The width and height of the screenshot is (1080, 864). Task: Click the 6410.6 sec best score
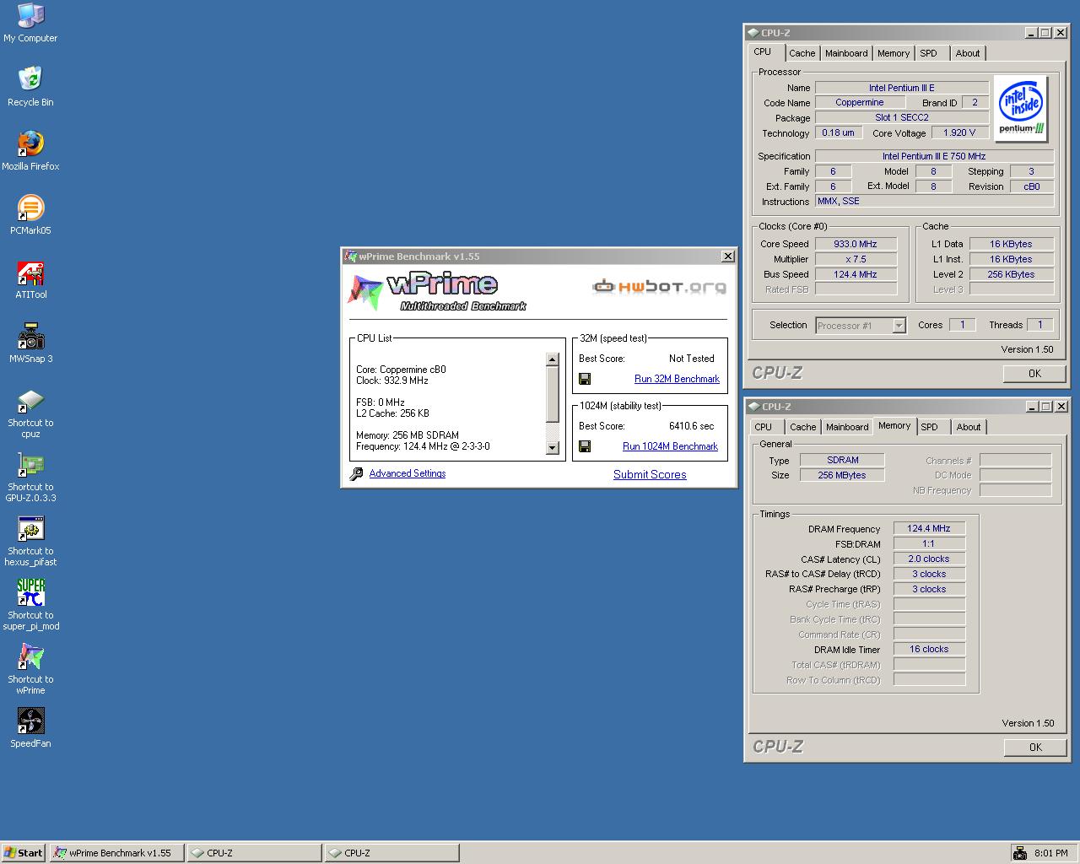pos(691,426)
